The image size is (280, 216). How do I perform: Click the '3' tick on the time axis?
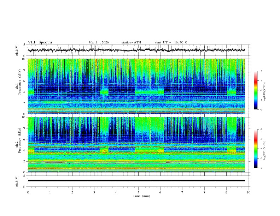pos(94,192)
